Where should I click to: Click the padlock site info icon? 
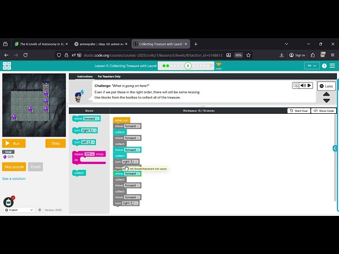click(x=66, y=55)
